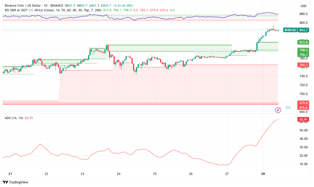Click the 860.0 price axis value
This screenshot has height=187, width=314.
click(x=303, y=23)
